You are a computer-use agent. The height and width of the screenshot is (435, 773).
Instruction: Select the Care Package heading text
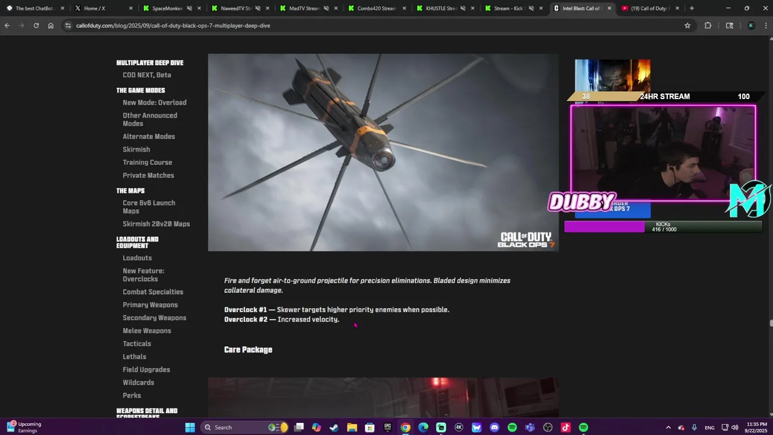(248, 350)
